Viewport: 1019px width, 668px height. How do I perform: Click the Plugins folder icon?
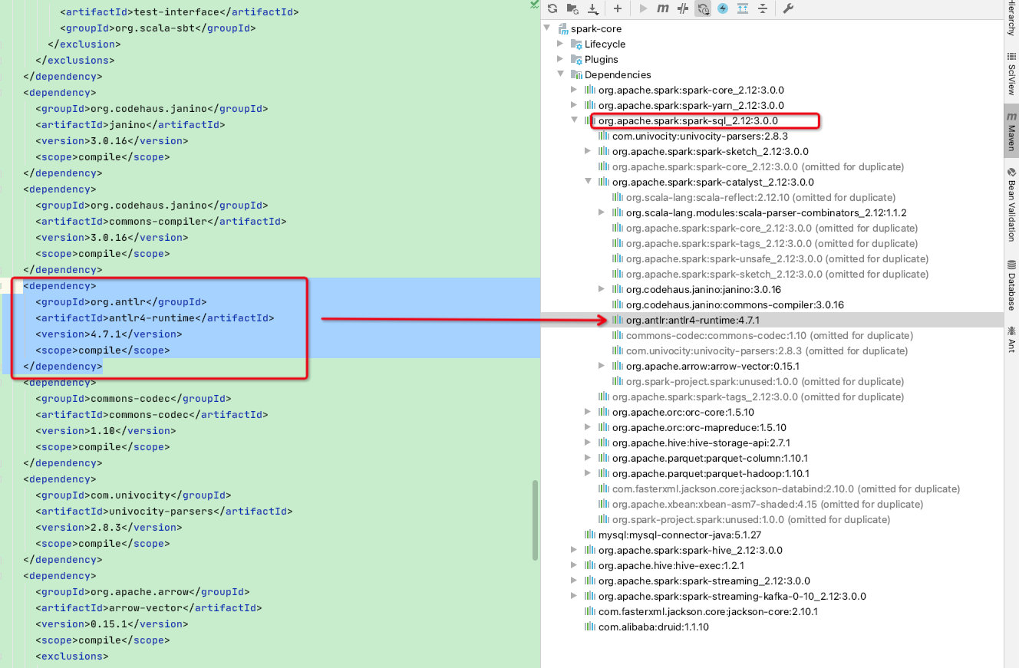click(x=577, y=59)
